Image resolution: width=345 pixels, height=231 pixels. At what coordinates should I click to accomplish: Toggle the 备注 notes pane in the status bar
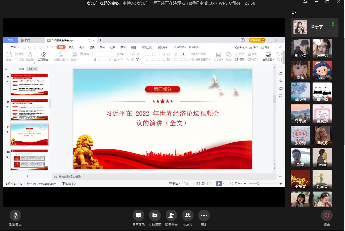click(174, 184)
